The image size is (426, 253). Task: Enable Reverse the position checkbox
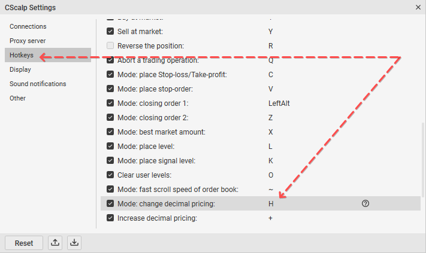point(110,45)
